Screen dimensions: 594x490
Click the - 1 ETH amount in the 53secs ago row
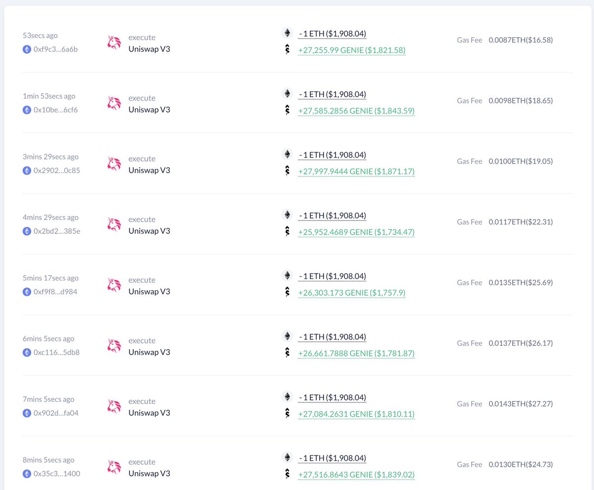333,34
